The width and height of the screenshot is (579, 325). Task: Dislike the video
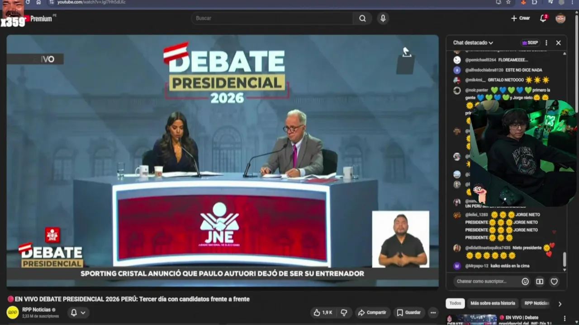click(x=344, y=312)
